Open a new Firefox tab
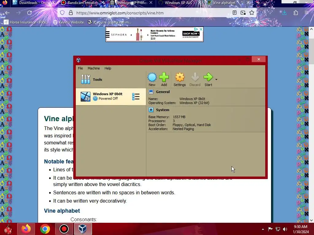314x235 pixels. tap(258, 2)
